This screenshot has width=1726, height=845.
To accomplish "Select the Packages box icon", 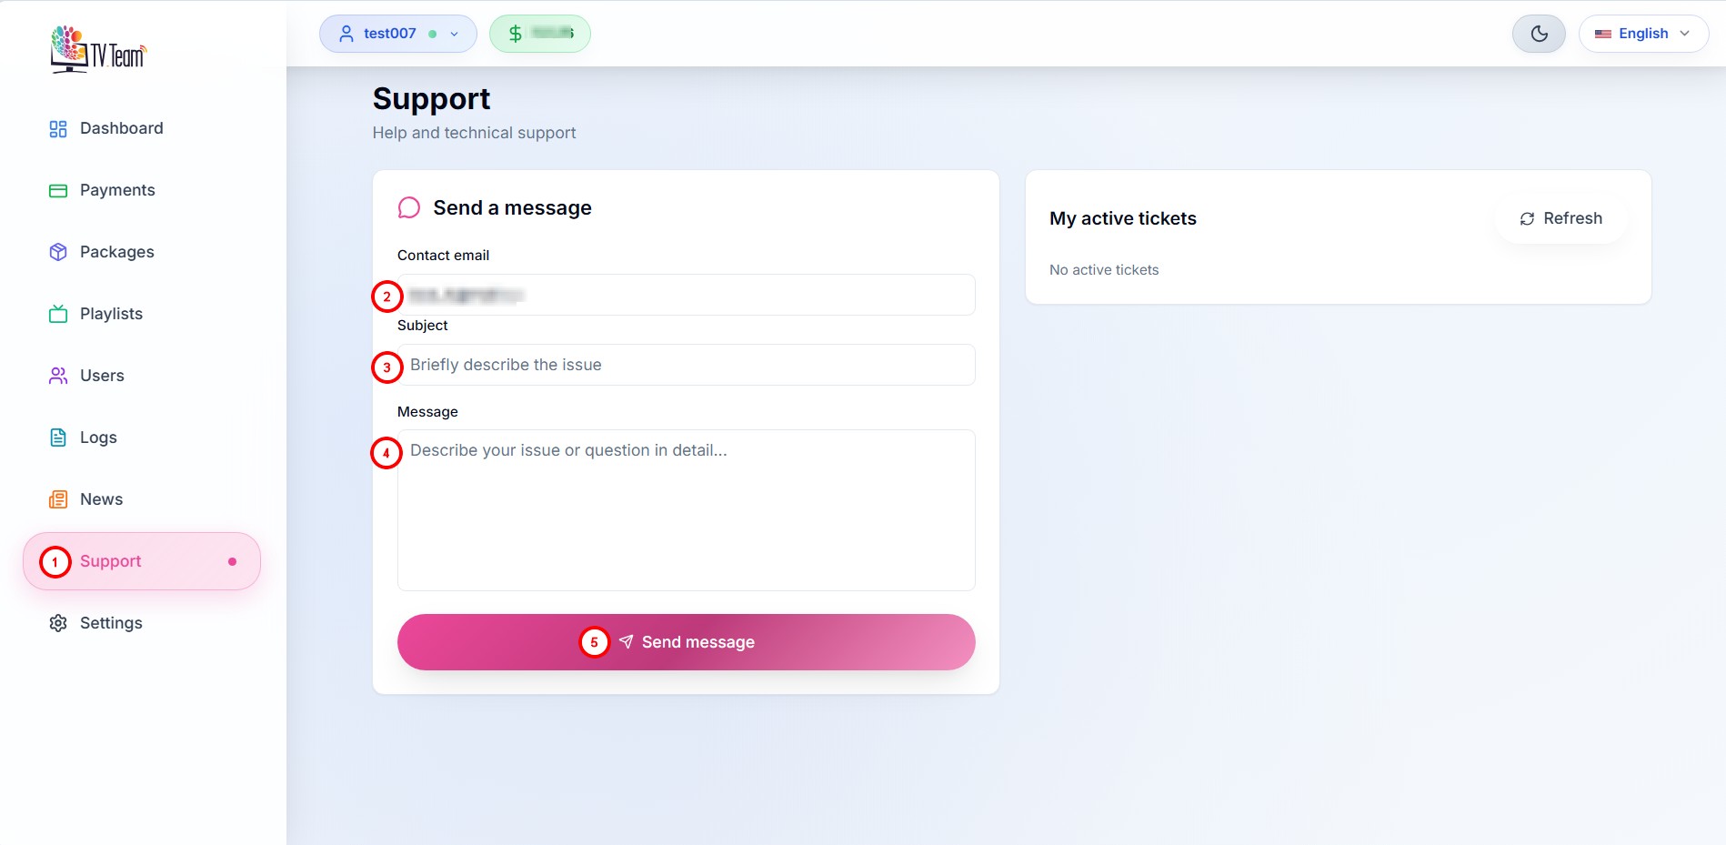I will 57,251.
